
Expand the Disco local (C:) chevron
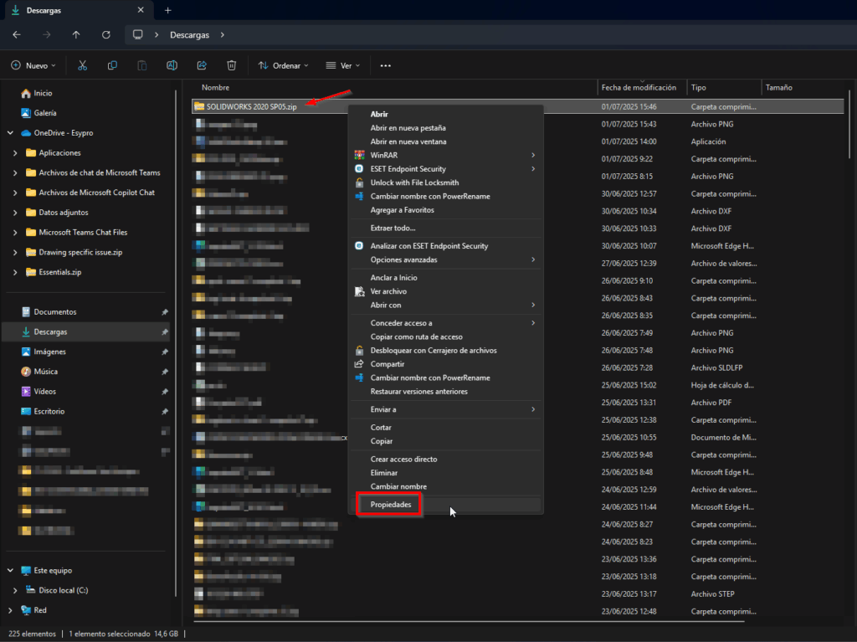[x=15, y=591]
